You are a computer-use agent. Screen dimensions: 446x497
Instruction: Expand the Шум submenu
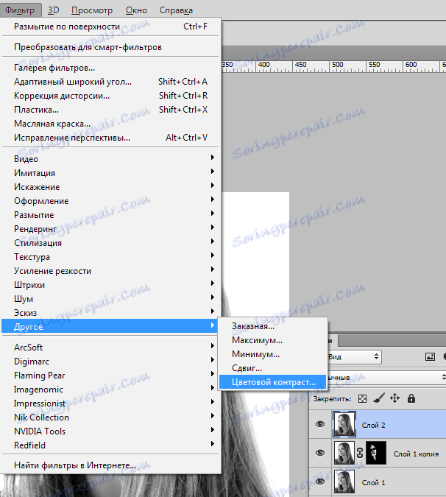point(110,299)
